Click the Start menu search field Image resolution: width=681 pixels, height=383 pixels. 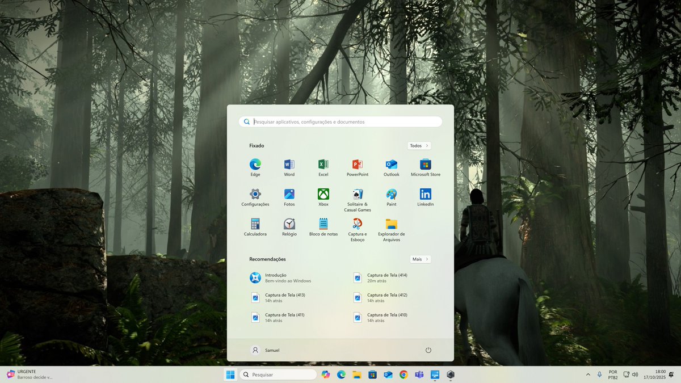(x=340, y=121)
